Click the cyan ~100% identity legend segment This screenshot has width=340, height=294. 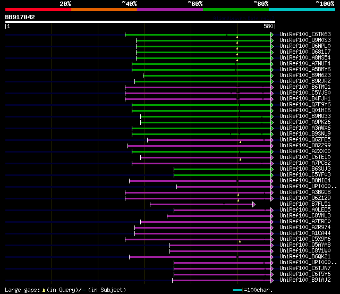[x=302, y=10]
